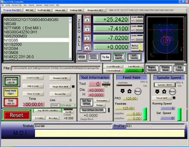Image resolution: width=189 pixels, height=147 pixels.
Task: Click the M.D.I. input line
Action: (110, 133)
